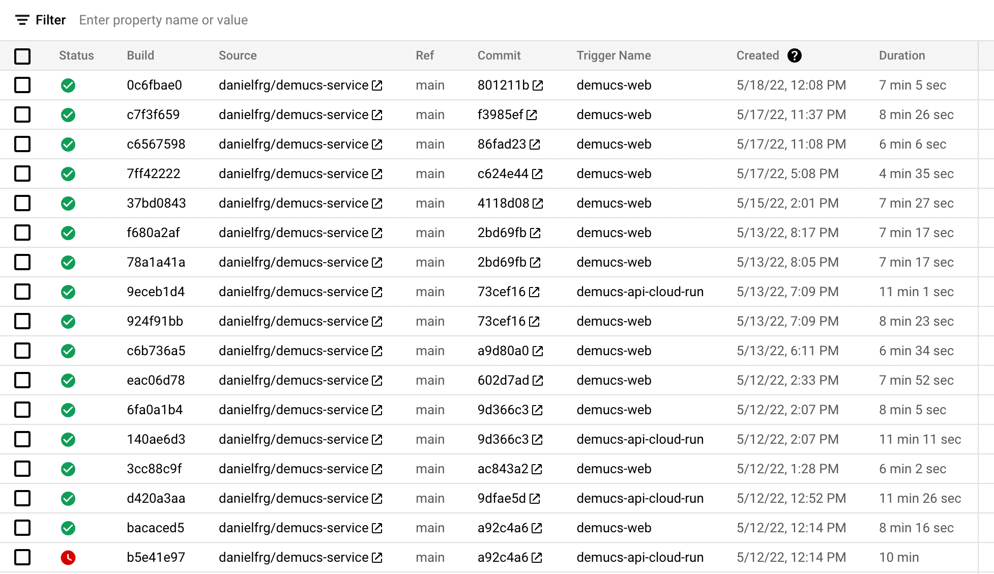Viewport: 994px width, 574px height.
Task: Open external source link icon for build 0c6fbae0
Action: (x=377, y=85)
